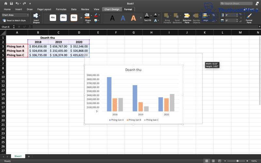The image size is (261, 163).
Task: Apply the orange-outlined Abc shape style
Action: tap(74, 18)
